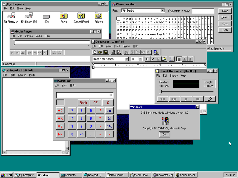Open the Symbol font dropdown in Character Map
Image resolution: width=238 pixels, height=178 pixels.
pyautogui.click(x=162, y=11)
